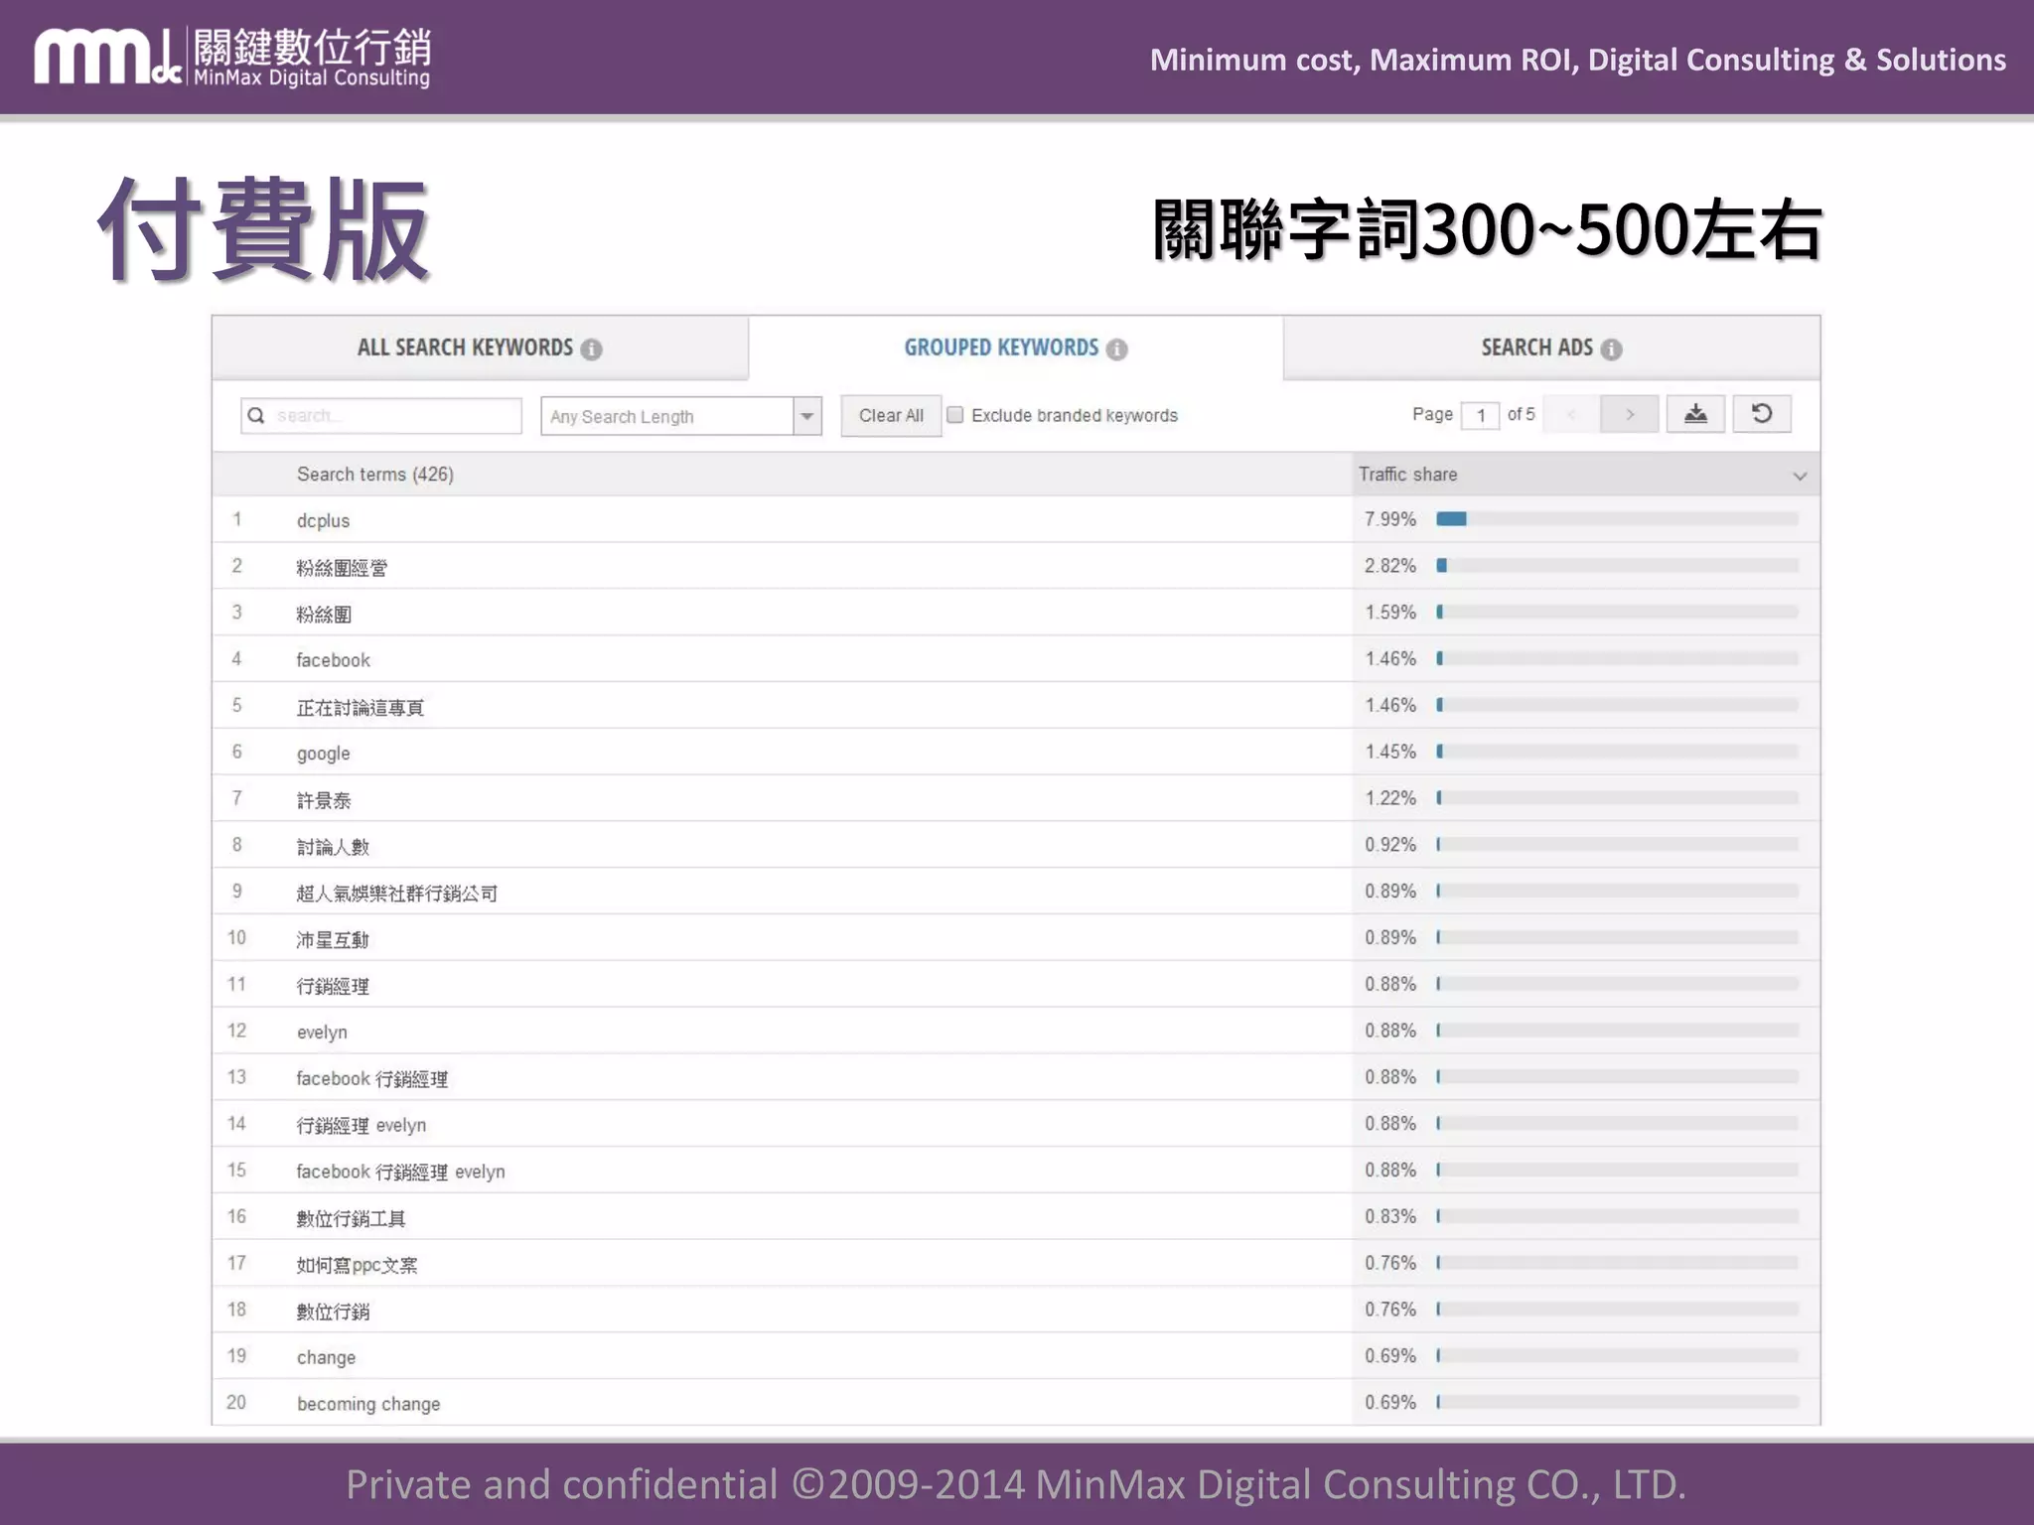Image resolution: width=2034 pixels, height=1525 pixels.
Task: Switch to All Search Keywords tab
Action: [465, 348]
